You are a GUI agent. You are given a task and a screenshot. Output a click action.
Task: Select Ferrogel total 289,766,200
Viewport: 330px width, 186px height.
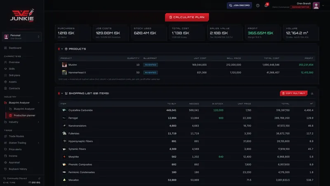click(x=282, y=118)
